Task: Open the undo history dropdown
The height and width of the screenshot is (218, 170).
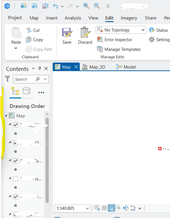Action: click(62, 6)
